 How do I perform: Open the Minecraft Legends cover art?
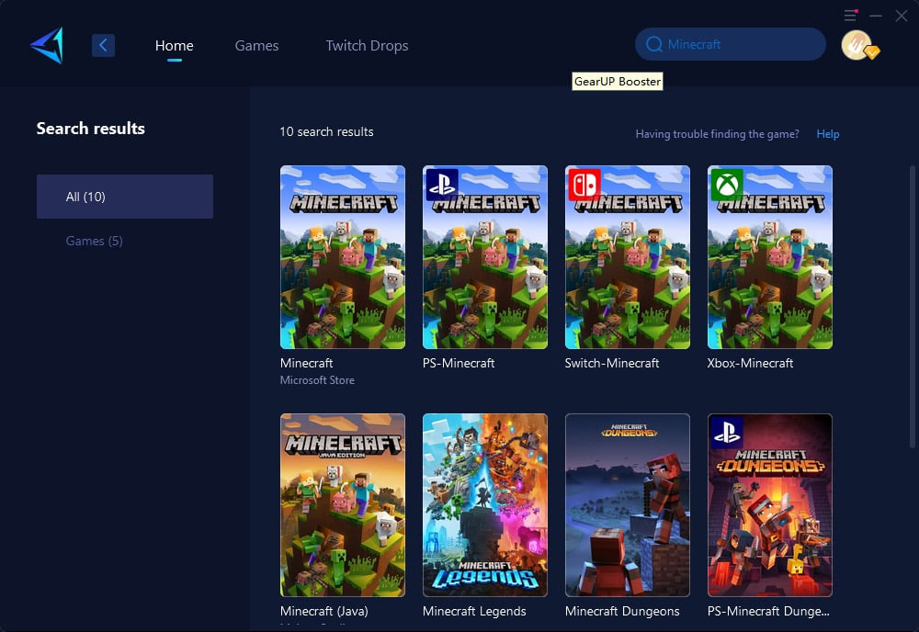click(484, 505)
